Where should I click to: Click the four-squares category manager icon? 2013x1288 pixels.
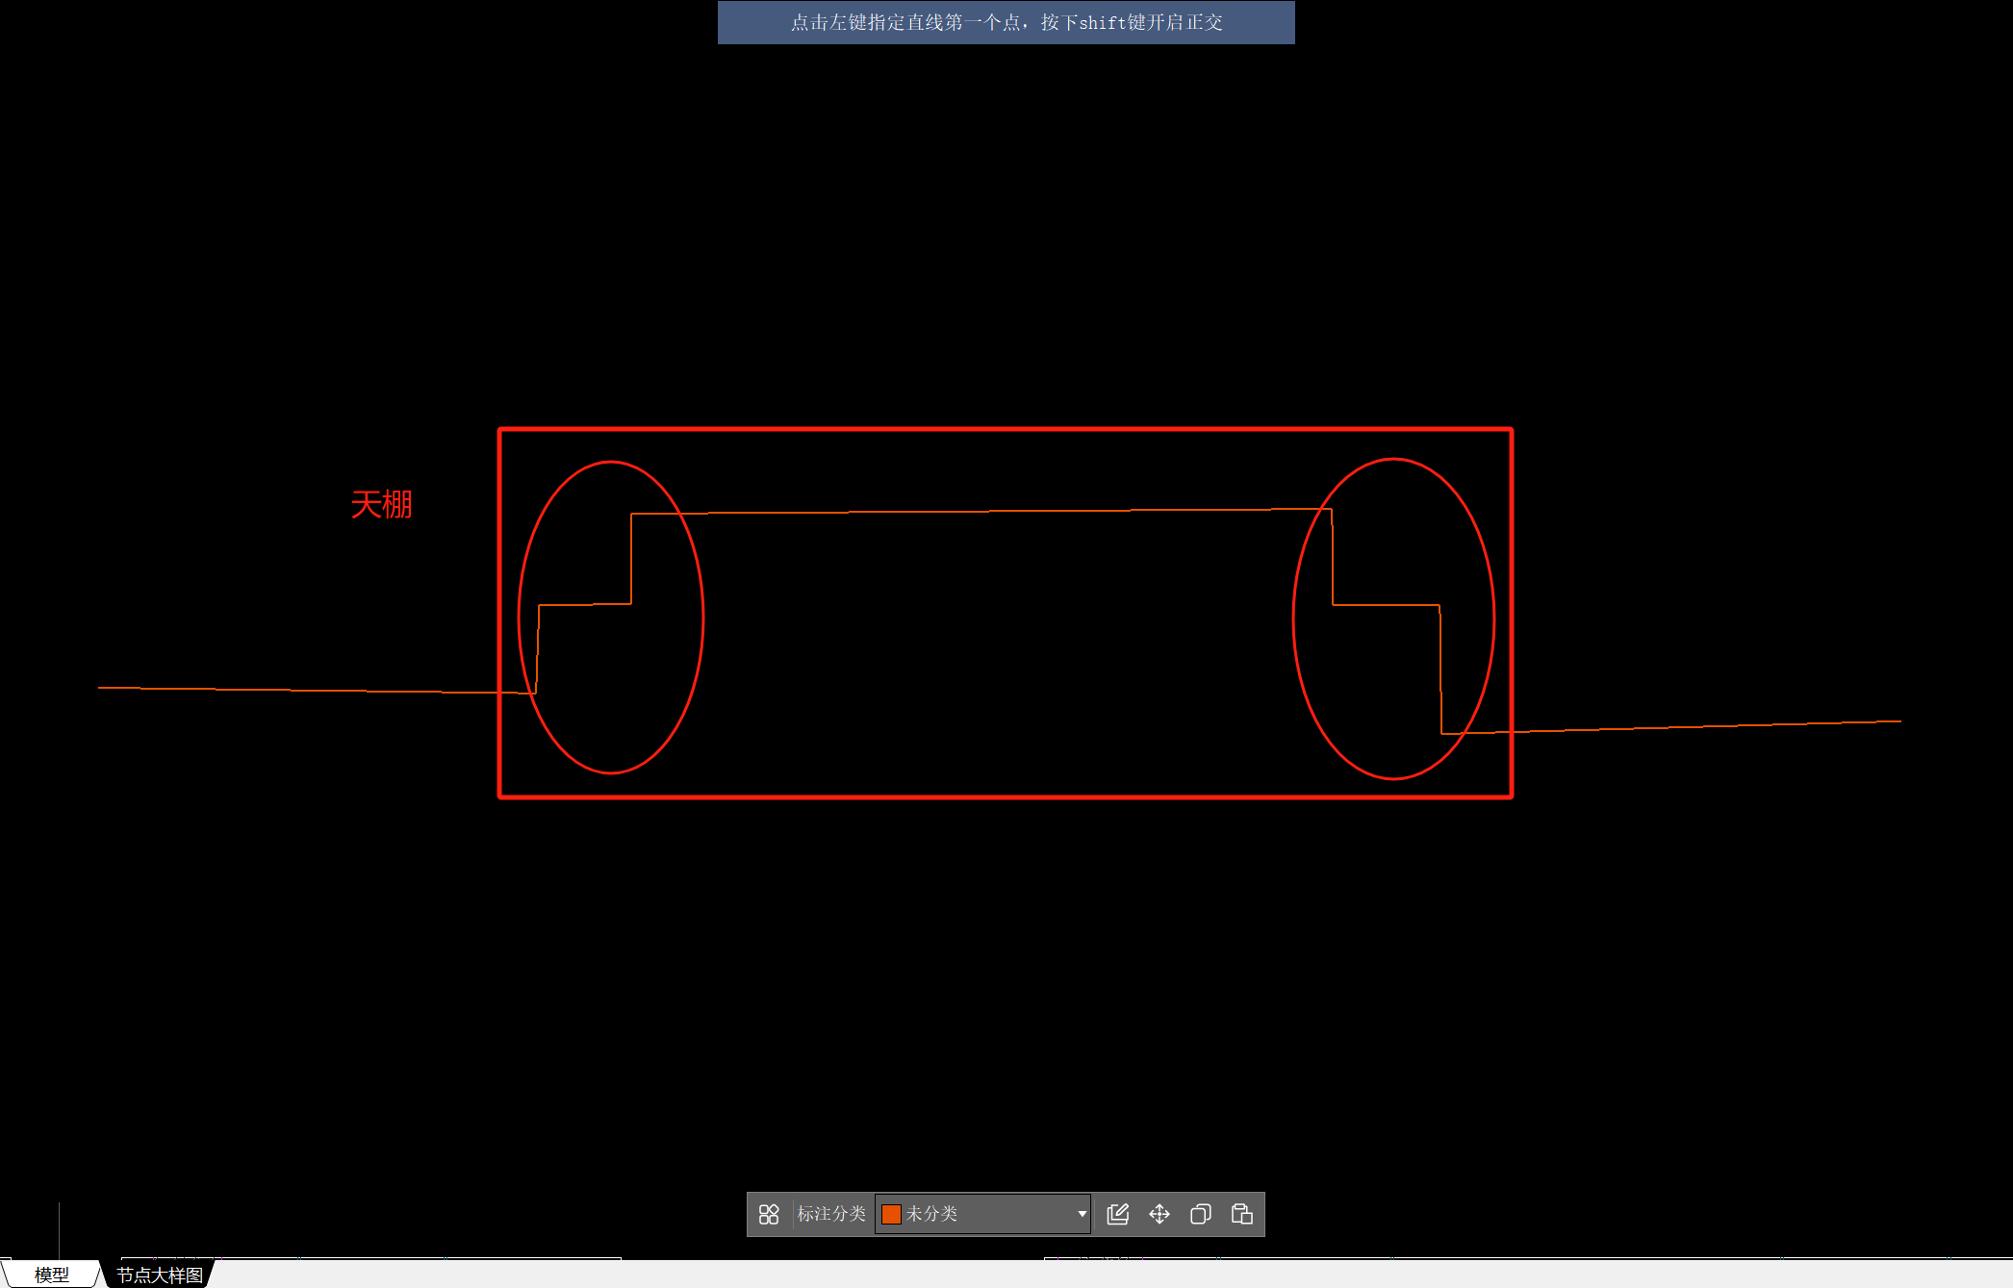click(768, 1214)
